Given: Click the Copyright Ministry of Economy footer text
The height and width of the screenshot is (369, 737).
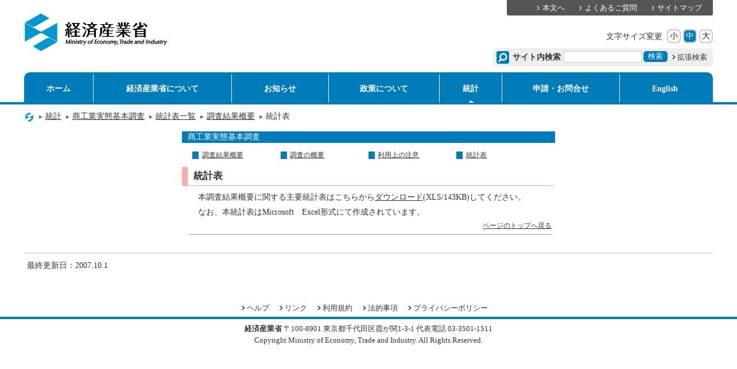Looking at the screenshot, I should pyautogui.click(x=368, y=340).
